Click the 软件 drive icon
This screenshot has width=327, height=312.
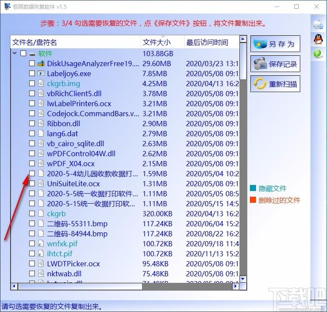point(32,54)
